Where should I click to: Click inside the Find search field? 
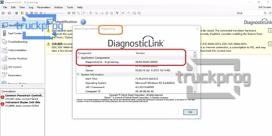253,13
